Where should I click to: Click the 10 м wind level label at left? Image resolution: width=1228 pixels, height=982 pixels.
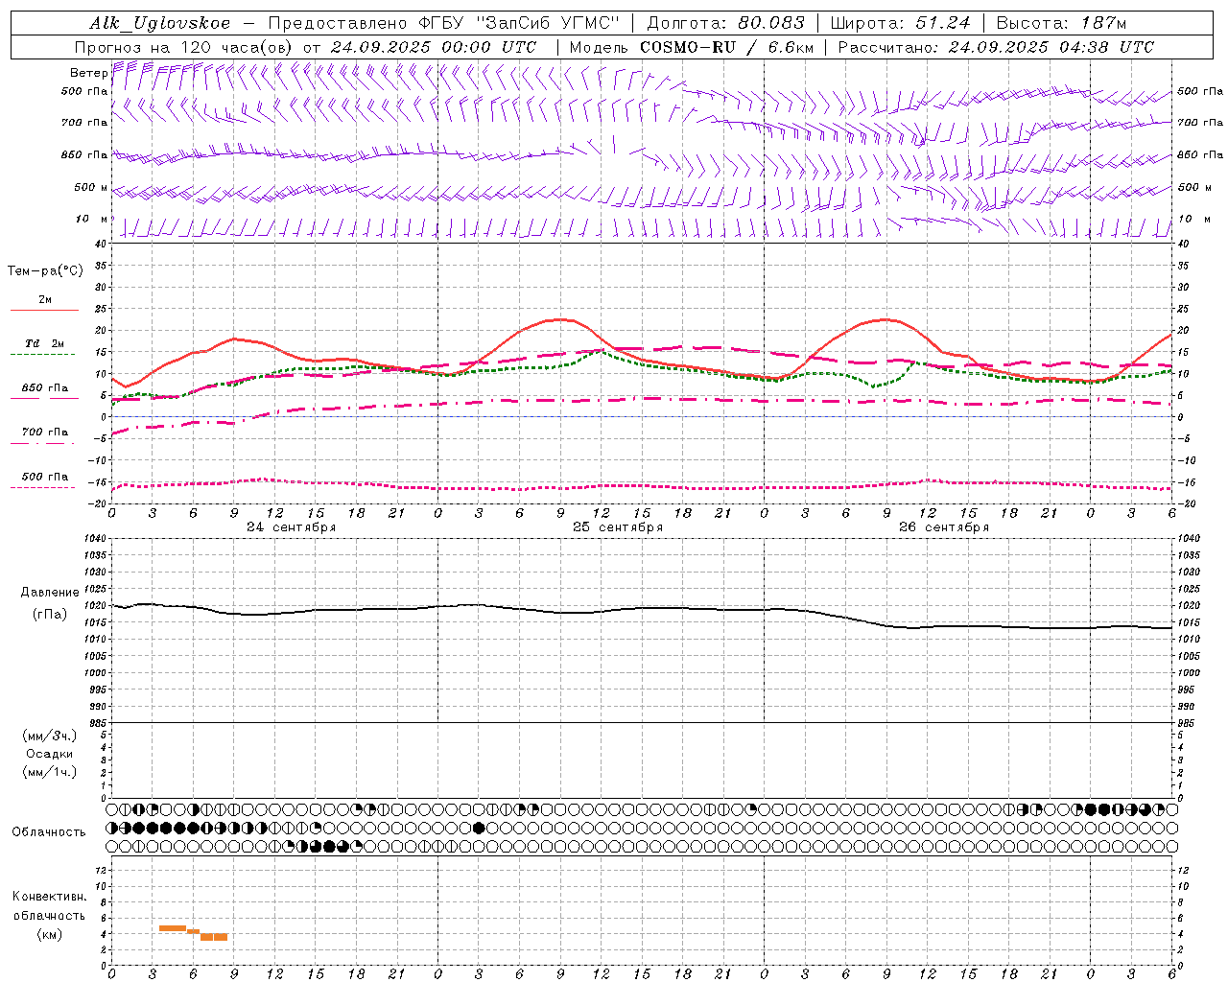(x=92, y=219)
